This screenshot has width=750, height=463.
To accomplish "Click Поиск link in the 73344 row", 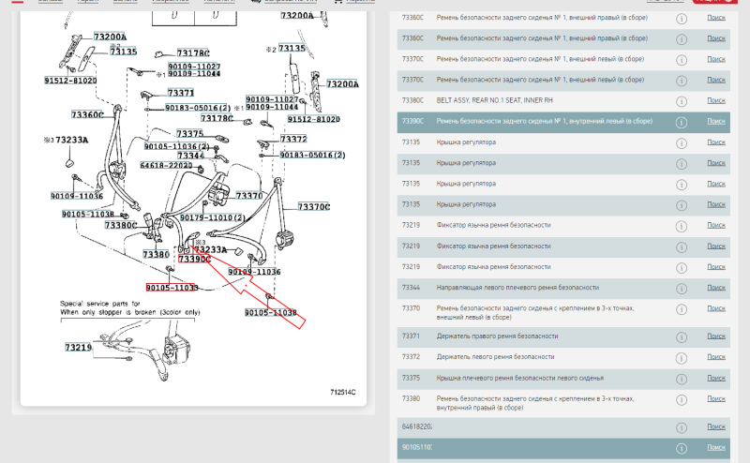I will tap(715, 288).
